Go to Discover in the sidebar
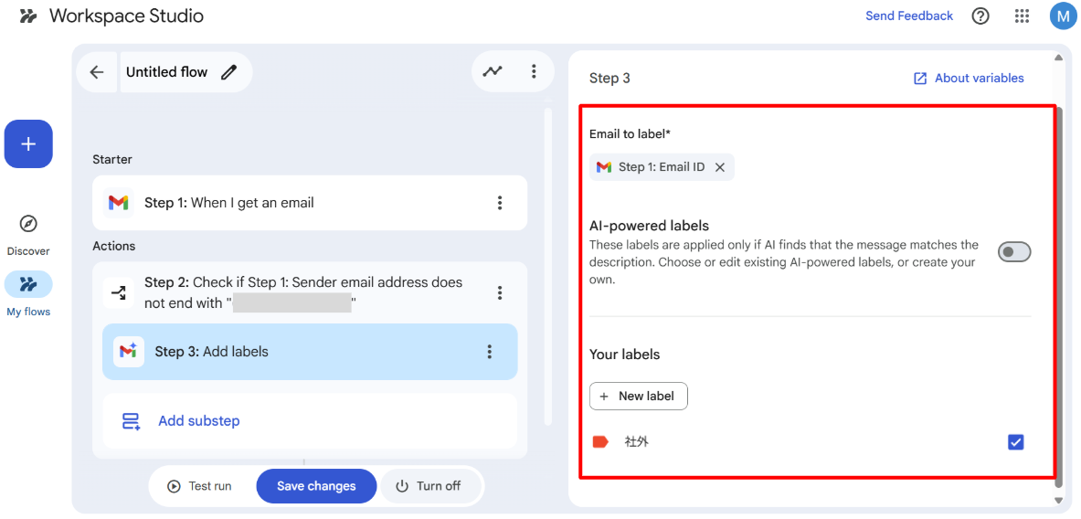The height and width of the screenshot is (519, 1081). tap(28, 232)
